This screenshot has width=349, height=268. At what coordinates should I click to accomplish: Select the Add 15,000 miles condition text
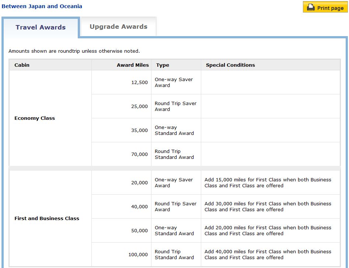click(x=268, y=183)
